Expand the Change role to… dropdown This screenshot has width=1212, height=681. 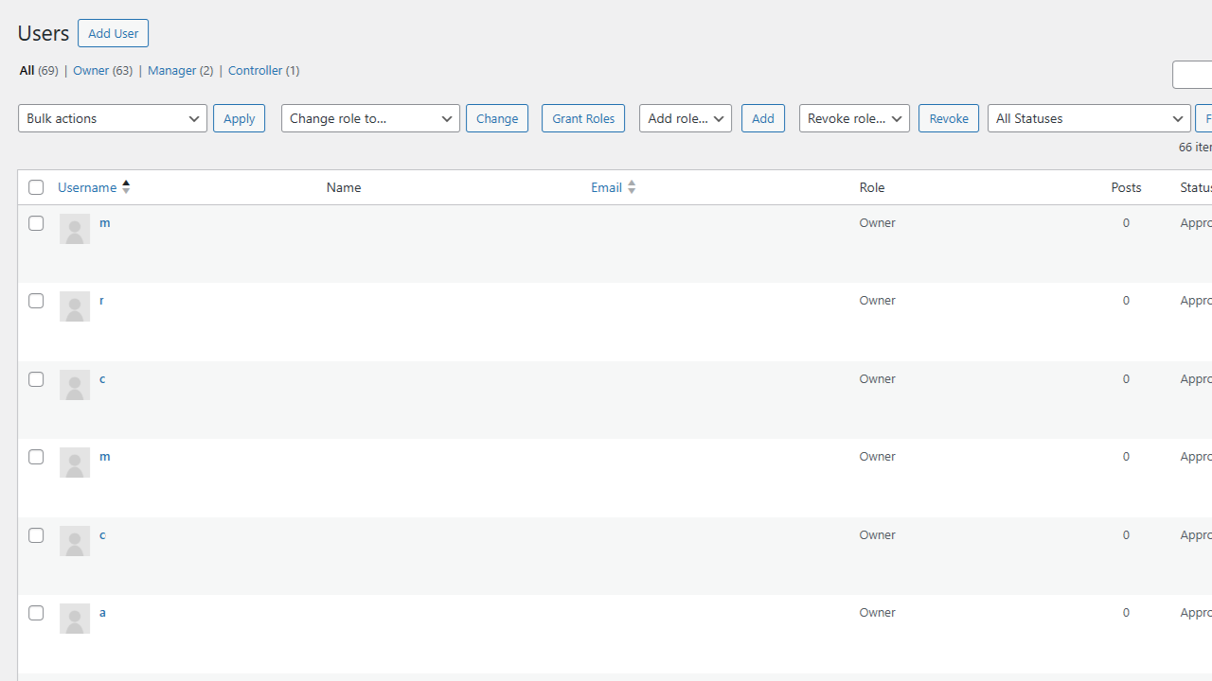370,118
